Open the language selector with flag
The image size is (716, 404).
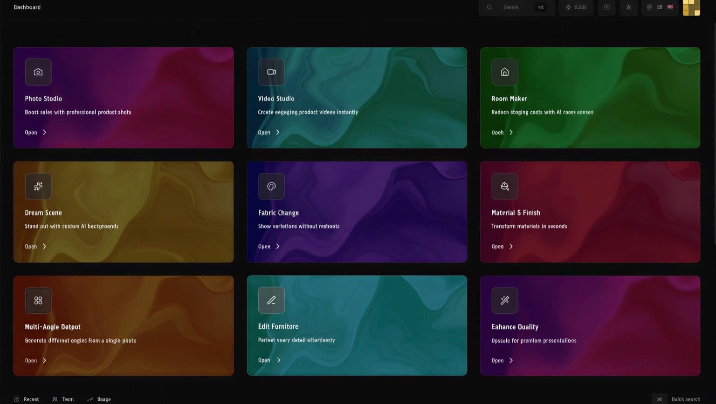coord(661,7)
